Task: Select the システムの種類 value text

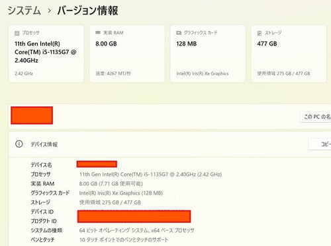Action: 137,230
